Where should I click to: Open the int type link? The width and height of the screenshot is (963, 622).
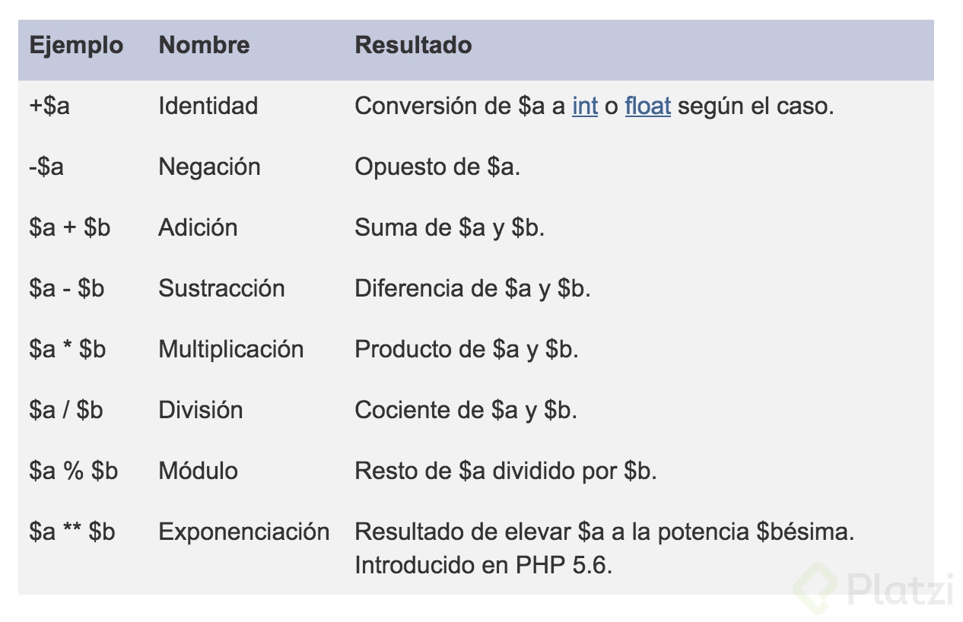point(585,106)
